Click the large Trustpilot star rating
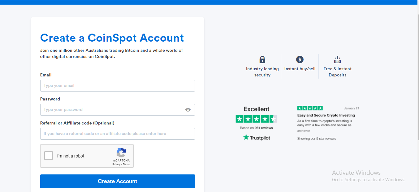 [x=256, y=119]
